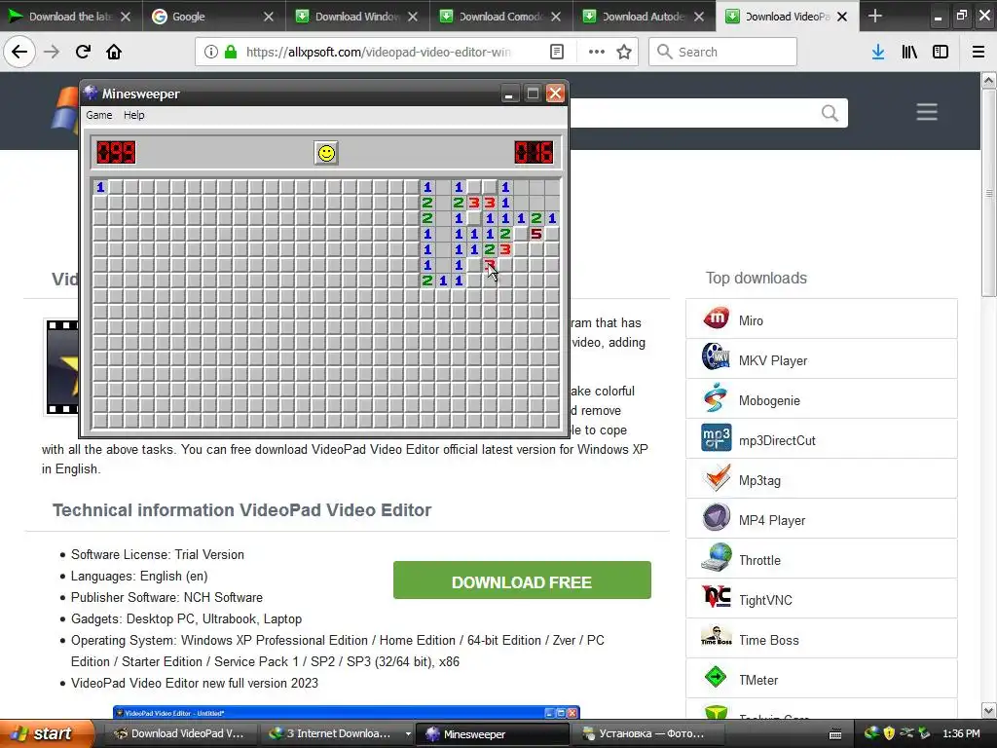Open the MKV Player download link
The image size is (997, 748).
click(x=772, y=360)
